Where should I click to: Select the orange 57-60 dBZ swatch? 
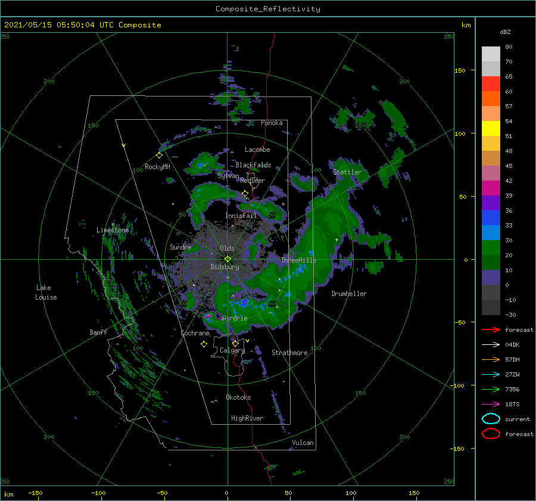point(491,99)
